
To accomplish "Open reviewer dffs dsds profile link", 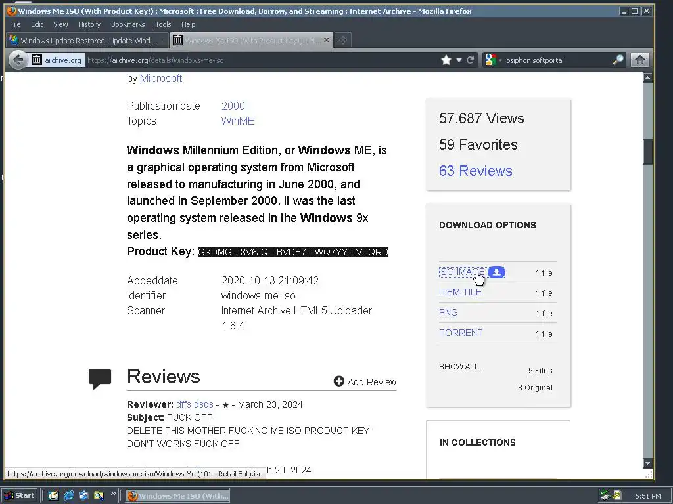I will coord(195,404).
